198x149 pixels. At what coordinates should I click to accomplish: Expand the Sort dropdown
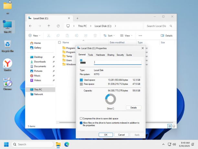point(109,36)
